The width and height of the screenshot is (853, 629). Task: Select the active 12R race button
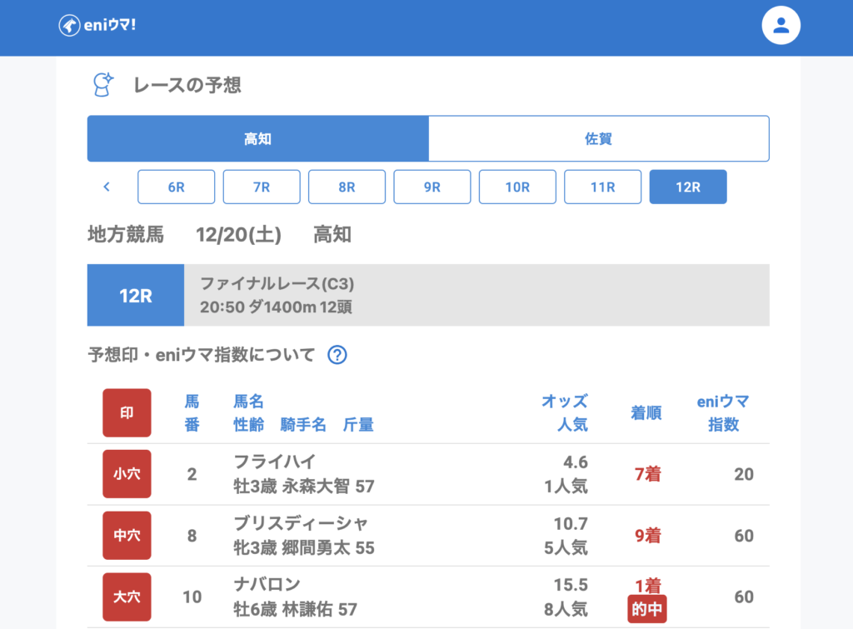tap(688, 187)
